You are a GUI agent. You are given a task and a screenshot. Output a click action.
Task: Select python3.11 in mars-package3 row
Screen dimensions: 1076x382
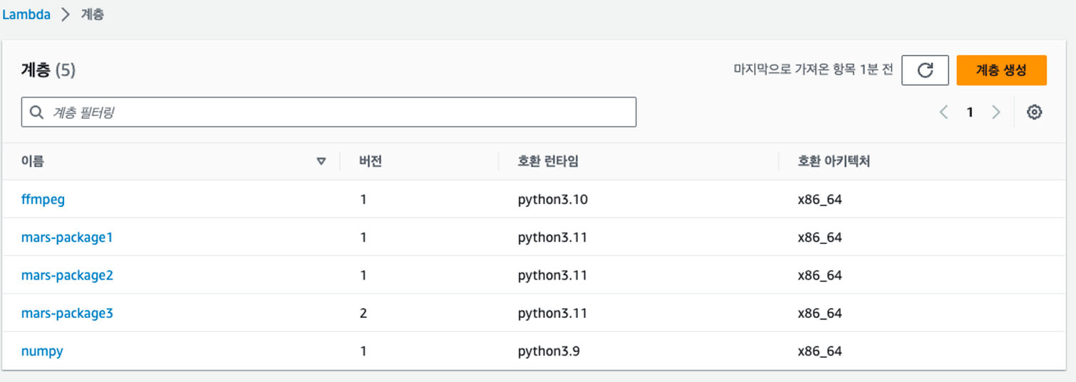click(x=552, y=313)
